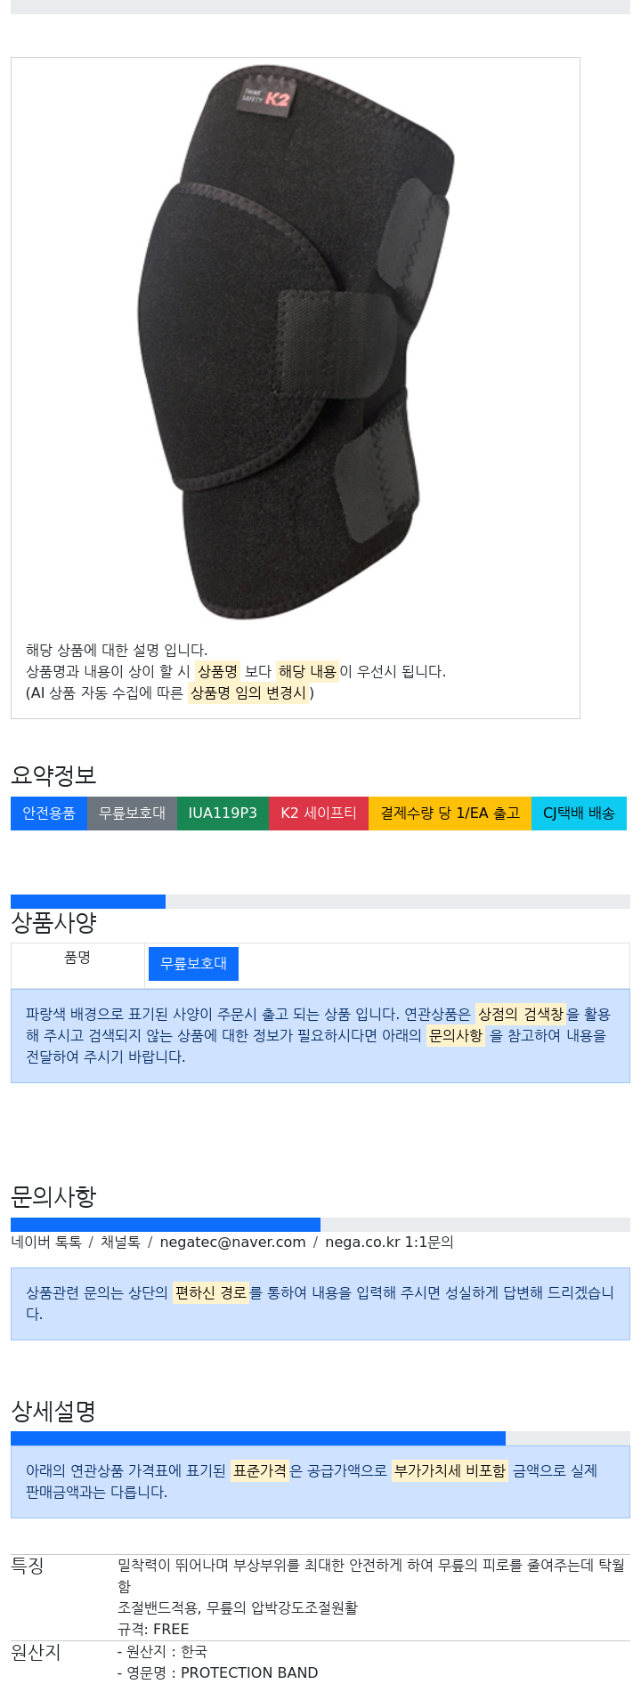Click the negatec@naver.com email link
Viewport: 641px width, 1684px height.
coord(232,1243)
